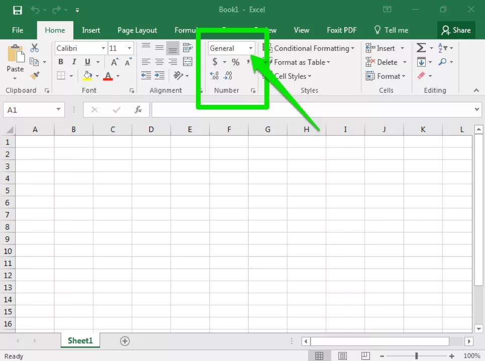485x361 pixels.
Task: Switch to Page Break Preview view
Action: [x=365, y=356]
